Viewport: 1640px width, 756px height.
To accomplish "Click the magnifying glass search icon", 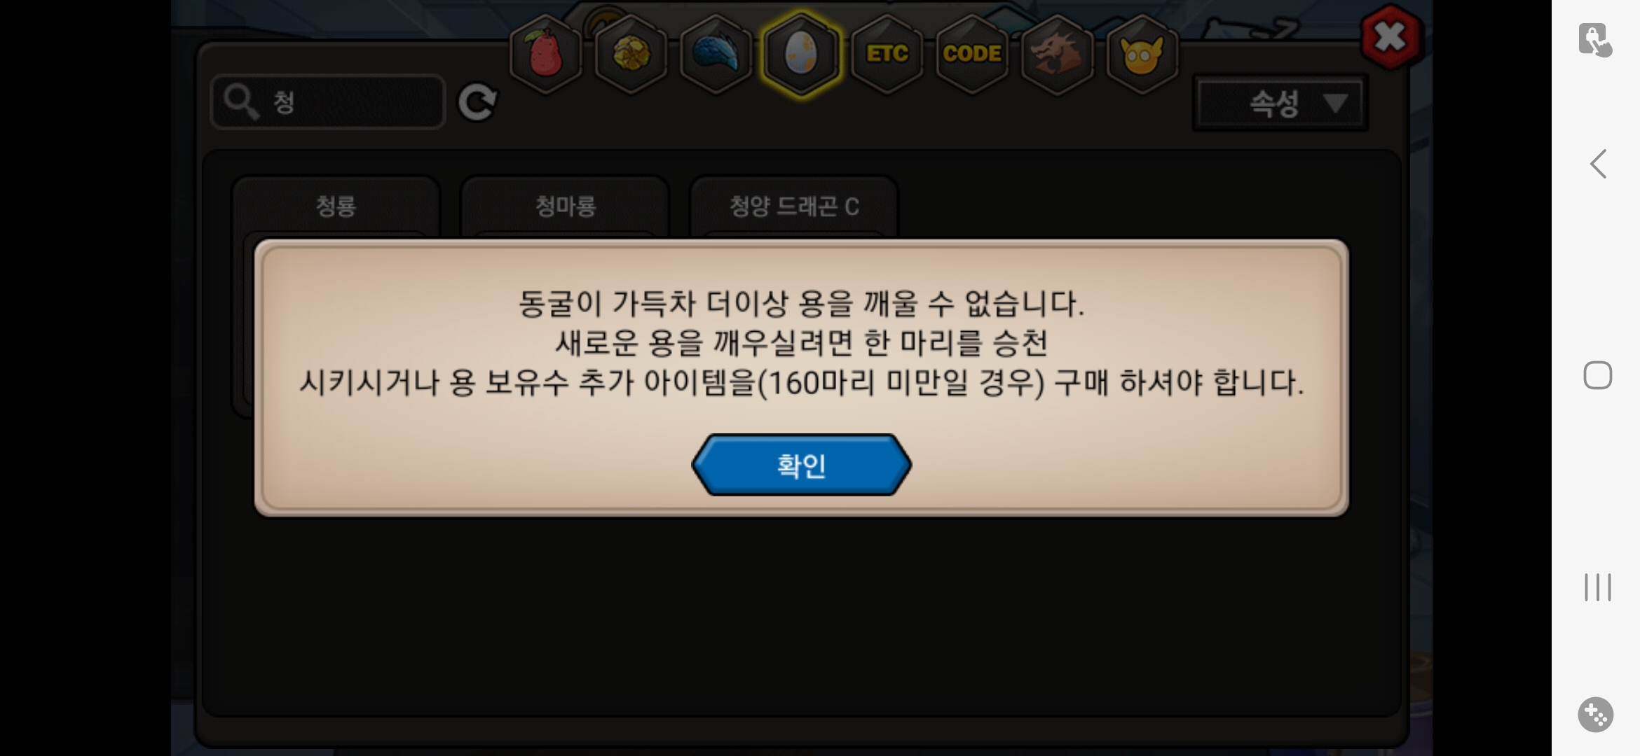I will [x=241, y=102].
